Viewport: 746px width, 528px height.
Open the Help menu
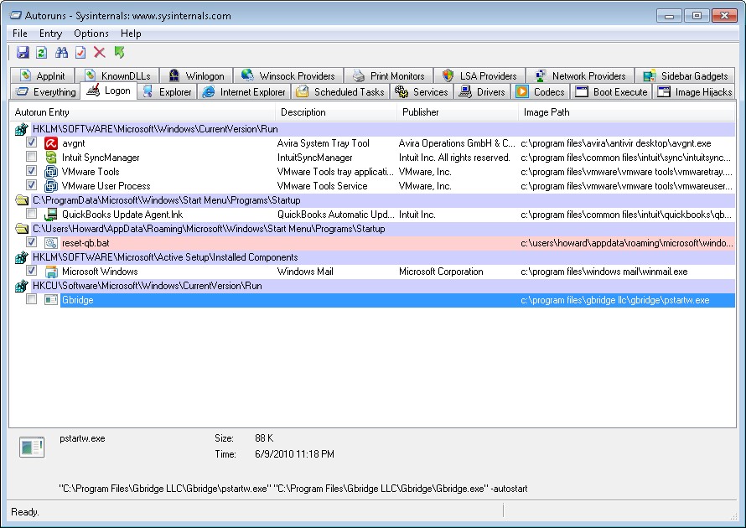click(131, 34)
